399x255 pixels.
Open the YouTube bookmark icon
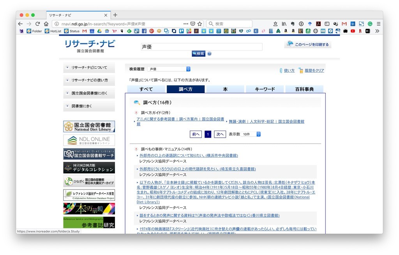353,31
